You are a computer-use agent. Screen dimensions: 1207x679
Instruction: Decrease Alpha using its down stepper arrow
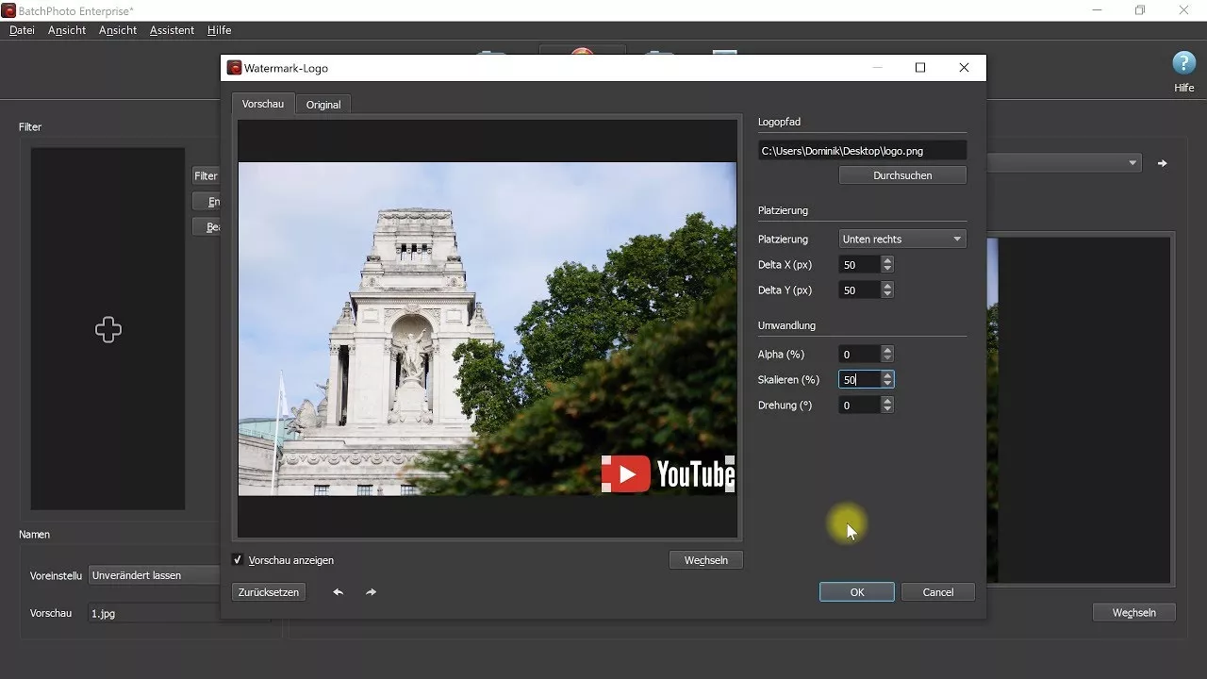pos(885,358)
